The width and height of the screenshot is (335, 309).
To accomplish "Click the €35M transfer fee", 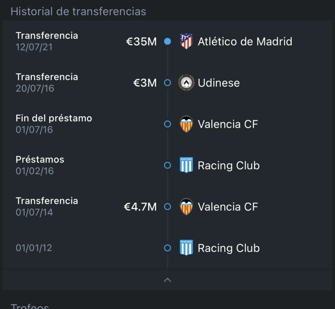I will pos(141,42).
